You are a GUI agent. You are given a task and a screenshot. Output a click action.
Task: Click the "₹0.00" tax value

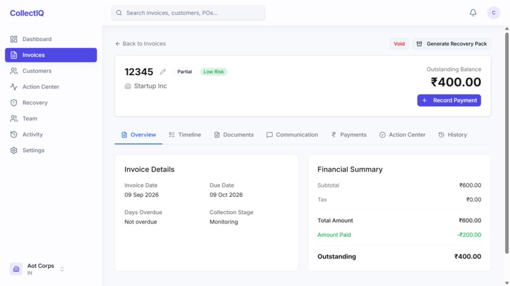coord(473,200)
